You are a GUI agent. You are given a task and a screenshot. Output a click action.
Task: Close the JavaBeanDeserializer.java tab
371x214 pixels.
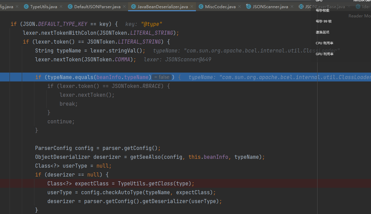coord(192,6)
